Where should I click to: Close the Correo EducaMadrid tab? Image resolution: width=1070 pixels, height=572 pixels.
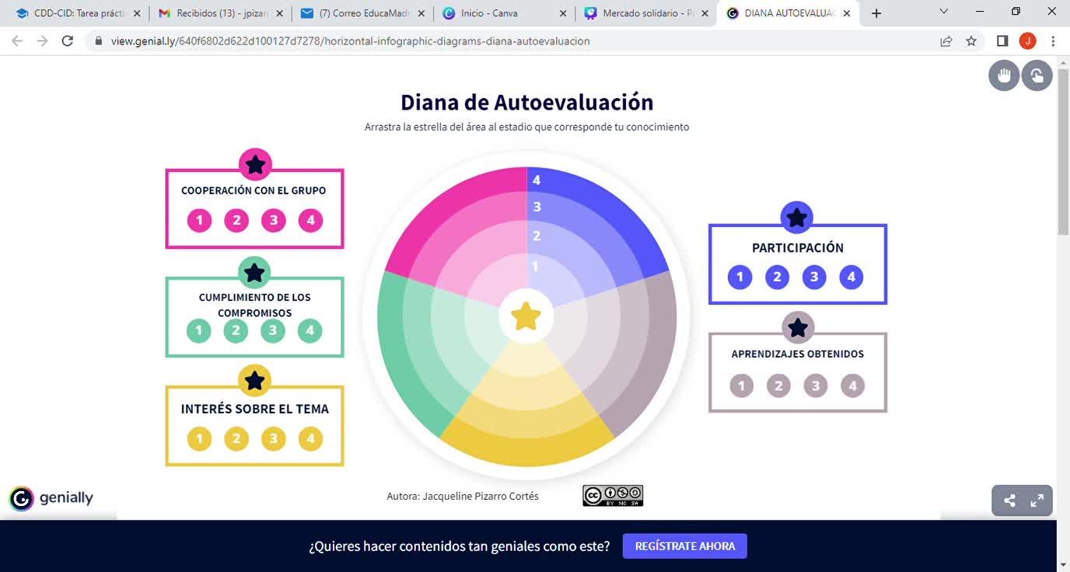point(421,13)
